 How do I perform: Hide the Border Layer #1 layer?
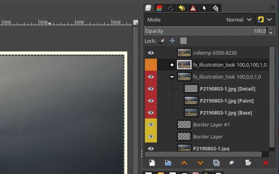[151, 125]
